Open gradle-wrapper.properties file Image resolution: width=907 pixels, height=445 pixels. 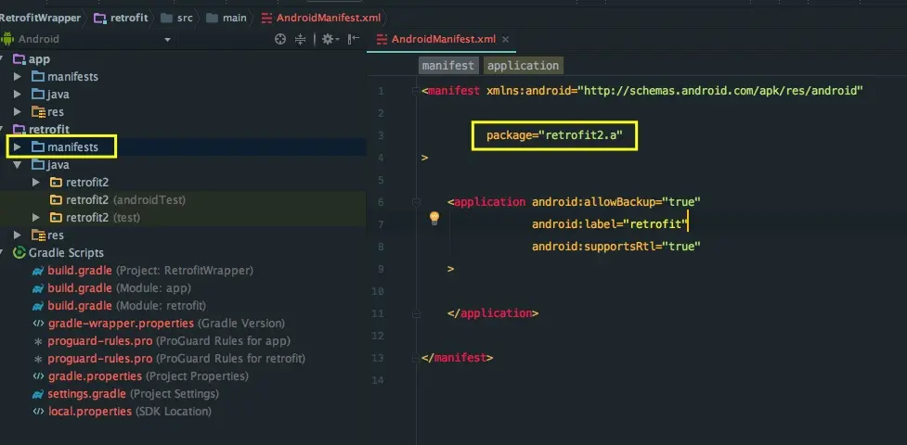(x=166, y=323)
